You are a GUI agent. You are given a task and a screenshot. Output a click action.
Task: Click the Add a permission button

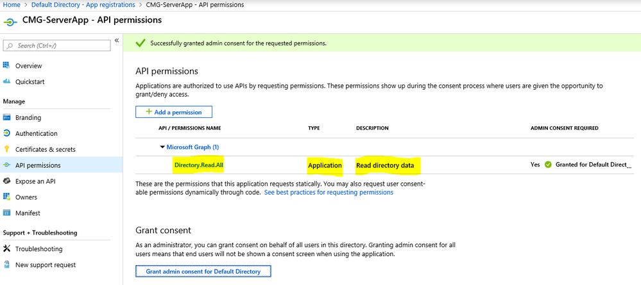tap(173, 112)
